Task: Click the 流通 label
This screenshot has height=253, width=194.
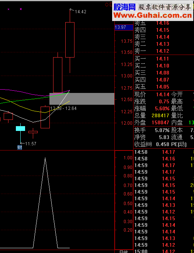Action: (177, 137)
